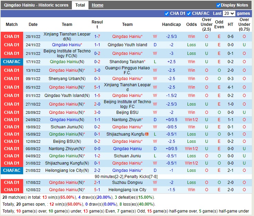This screenshot has width=254, height=216.
Task: Click the CHA D1 badge for 28/11/22 match
Action: pos(12,37)
